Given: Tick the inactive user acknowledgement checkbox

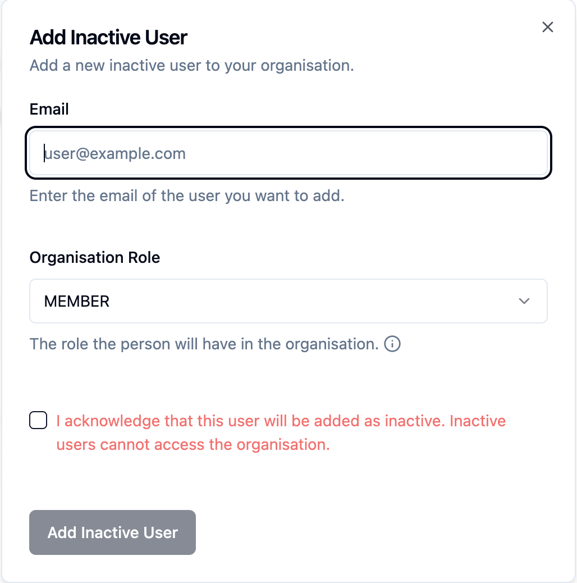Looking at the screenshot, I should (x=38, y=421).
